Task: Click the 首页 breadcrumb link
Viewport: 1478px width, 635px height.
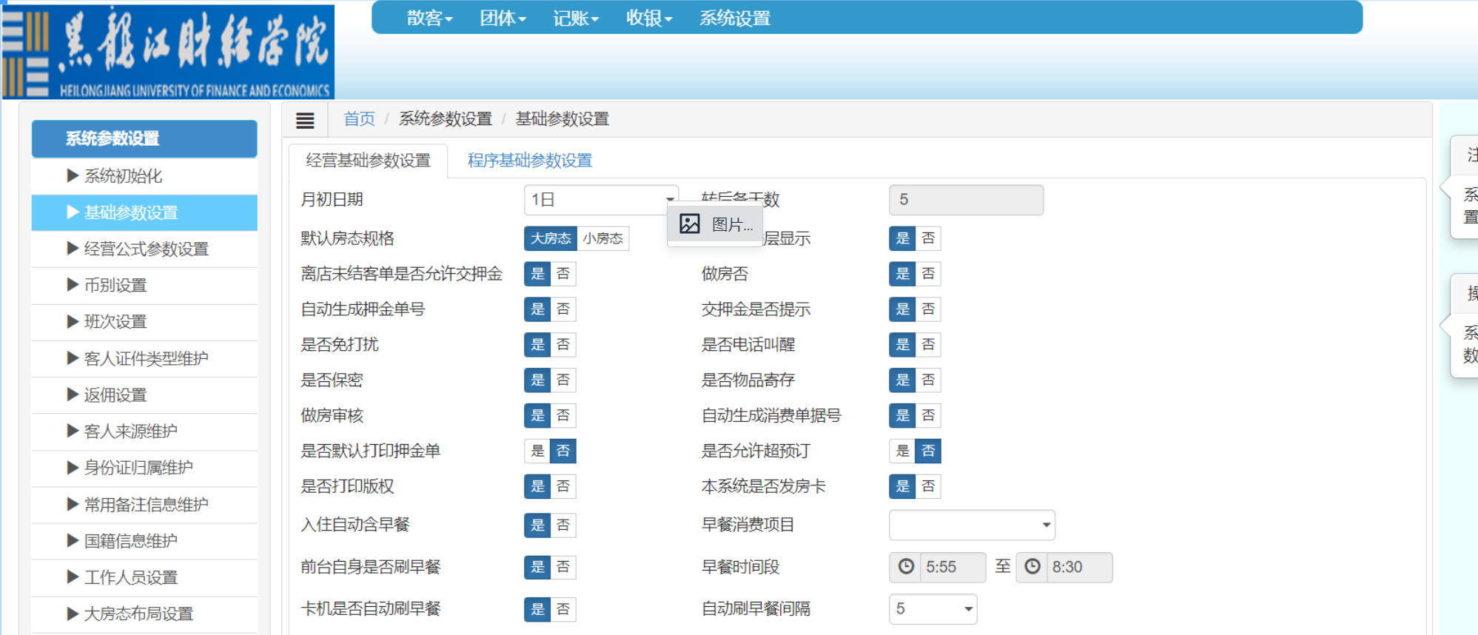Action: [x=359, y=119]
